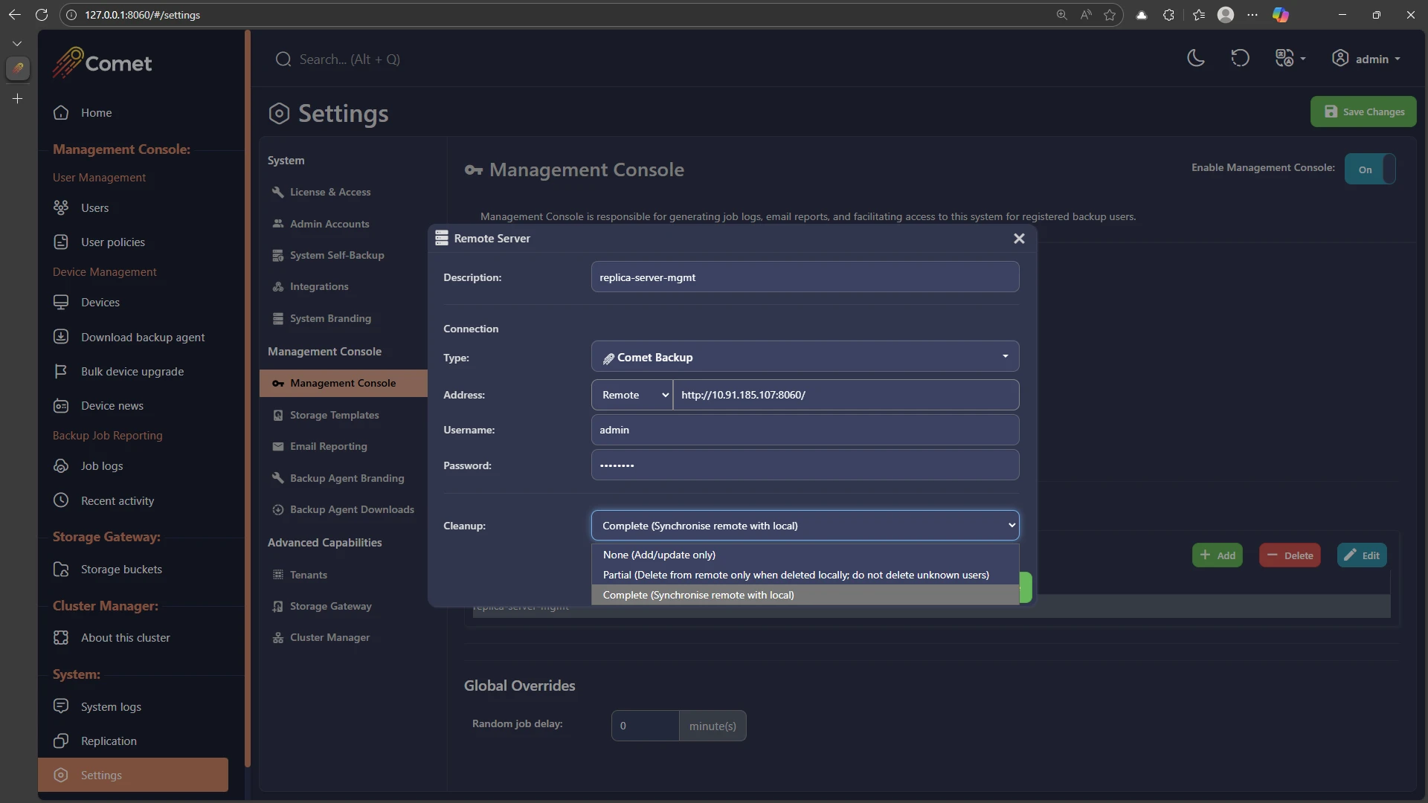
Task: Click Tenants icon in Advanced Capabilities
Action: click(x=278, y=575)
